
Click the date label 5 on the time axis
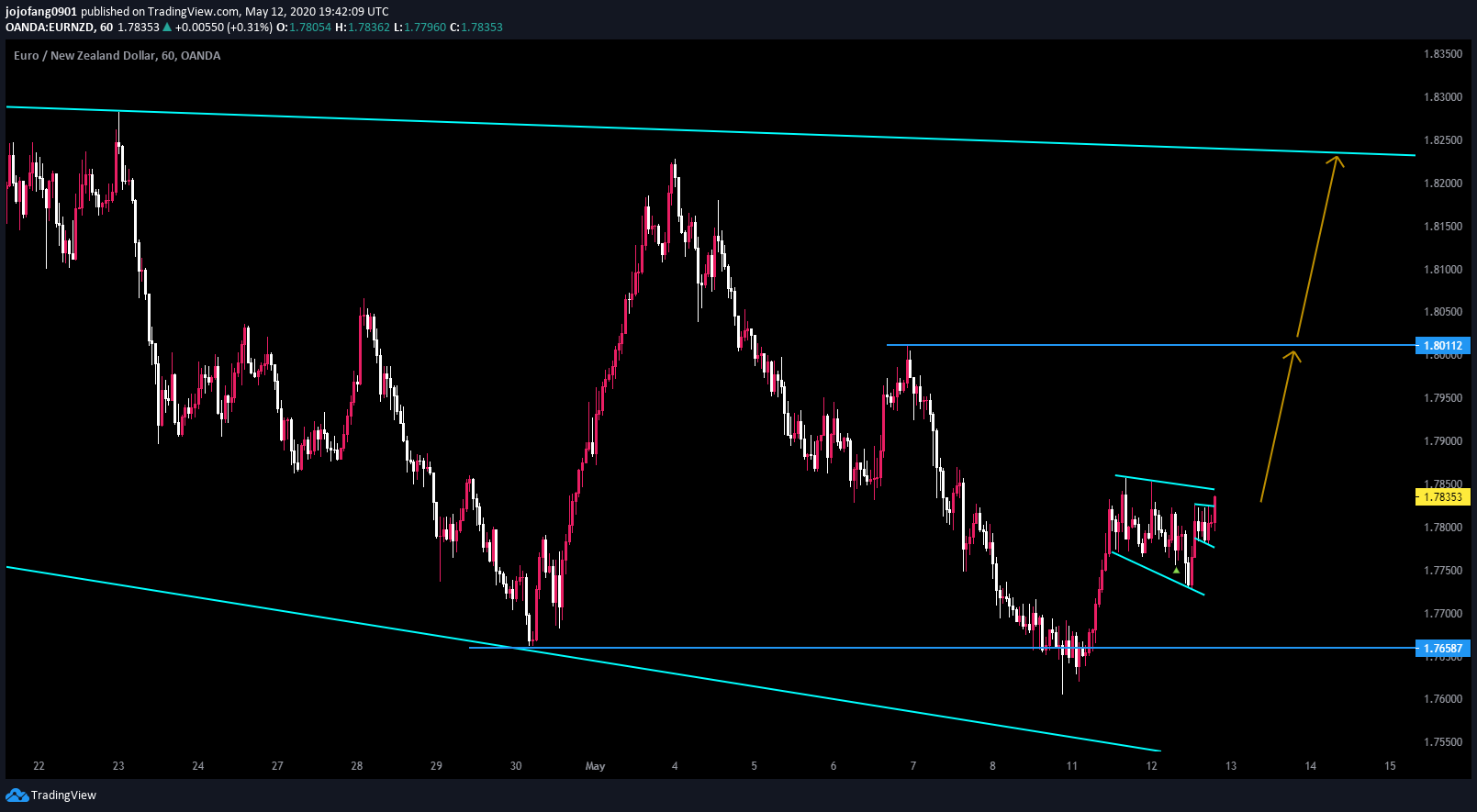coord(755,766)
